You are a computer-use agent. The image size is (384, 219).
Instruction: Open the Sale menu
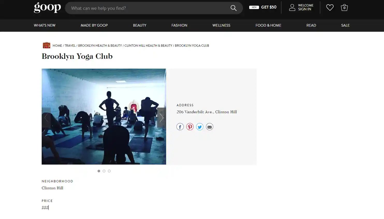pos(345,25)
